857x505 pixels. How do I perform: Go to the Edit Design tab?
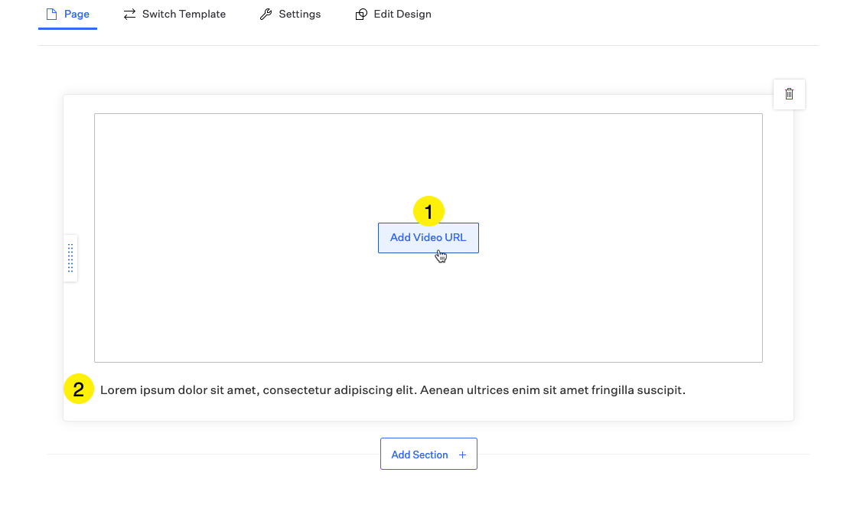(x=393, y=15)
